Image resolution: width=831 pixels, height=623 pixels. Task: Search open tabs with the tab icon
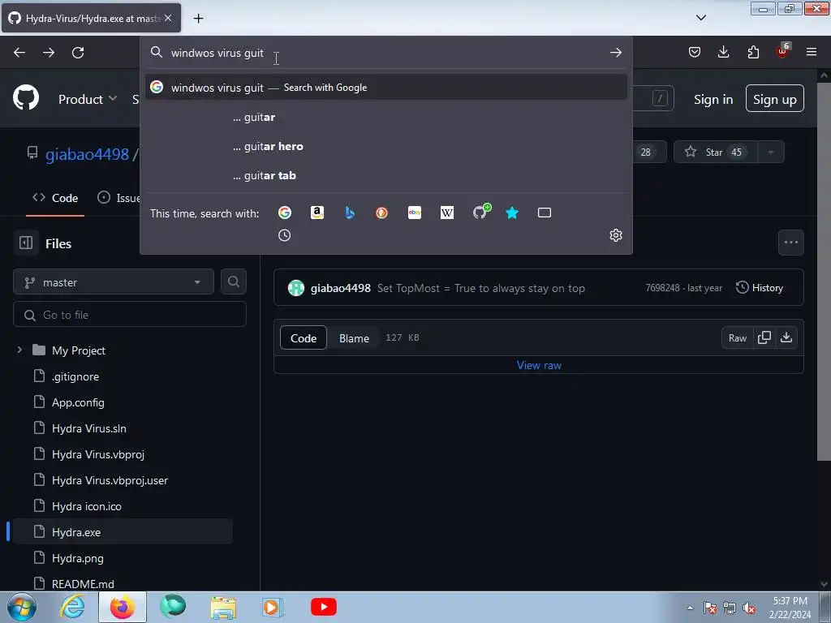coord(545,213)
